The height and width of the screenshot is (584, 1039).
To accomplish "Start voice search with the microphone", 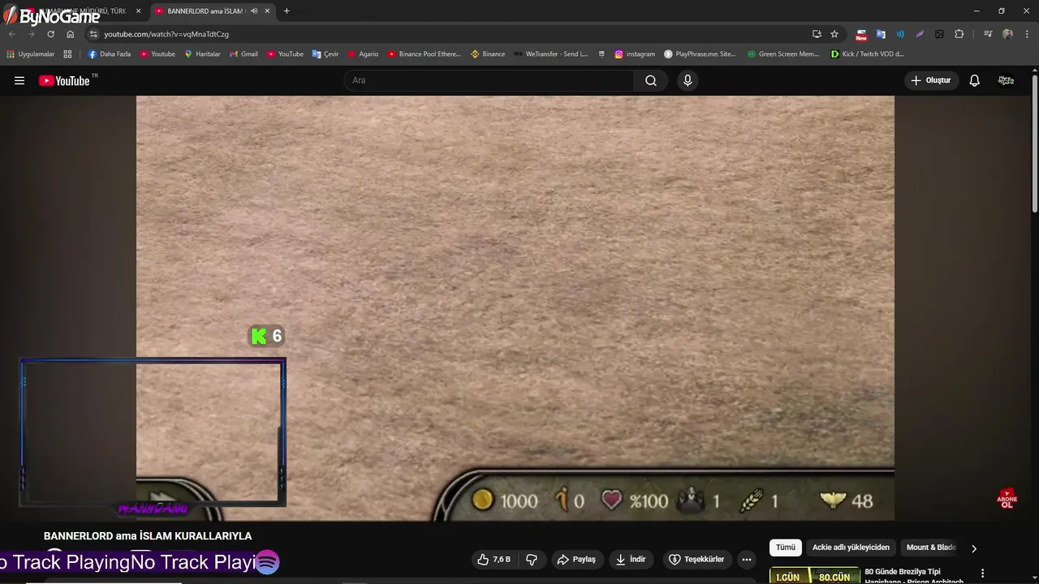I will pos(688,80).
